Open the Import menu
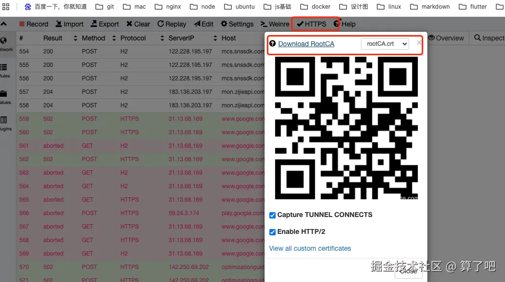 [69, 24]
